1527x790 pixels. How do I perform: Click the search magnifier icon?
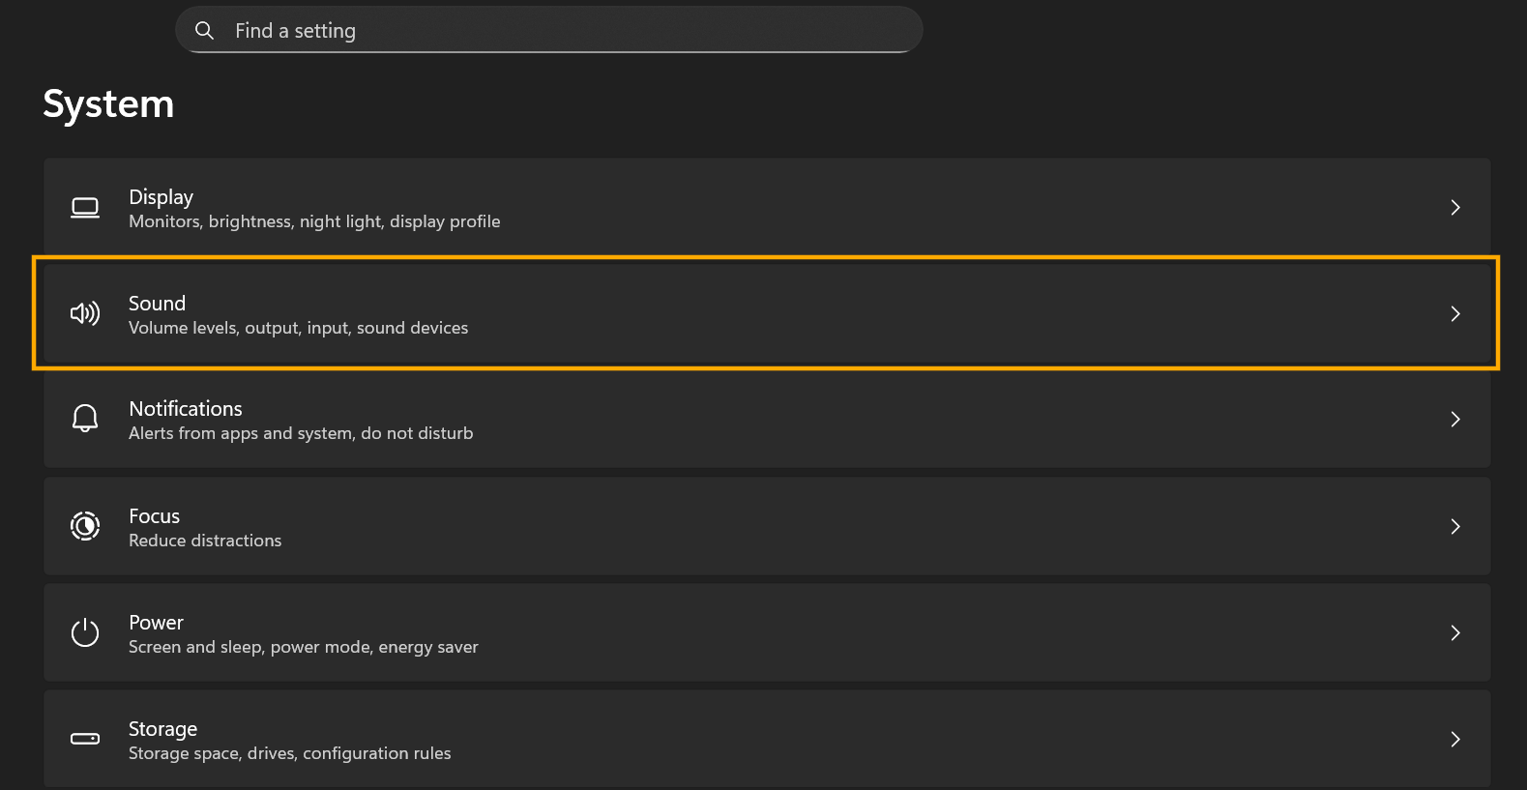tap(204, 30)
